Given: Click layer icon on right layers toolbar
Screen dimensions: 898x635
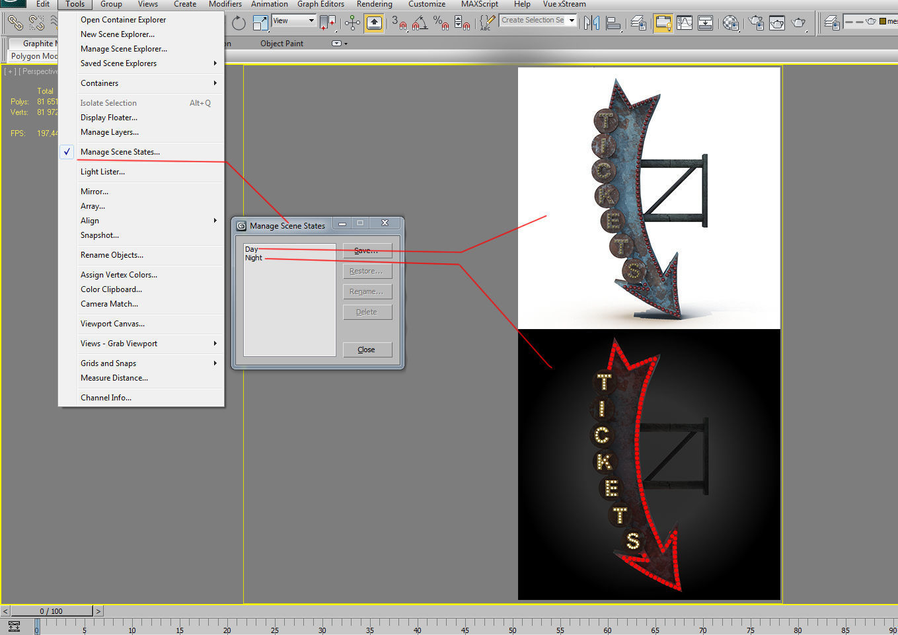Looking at the screenshot, I should coord(832,23).
